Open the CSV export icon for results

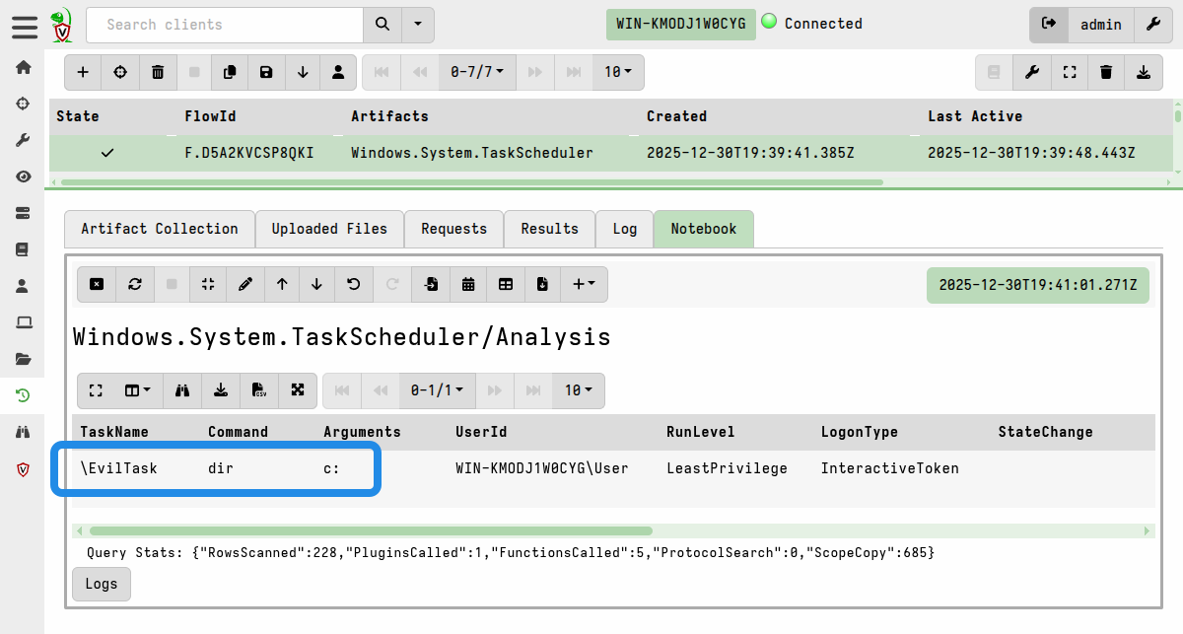pyautogui.click(x=258, y=390)
